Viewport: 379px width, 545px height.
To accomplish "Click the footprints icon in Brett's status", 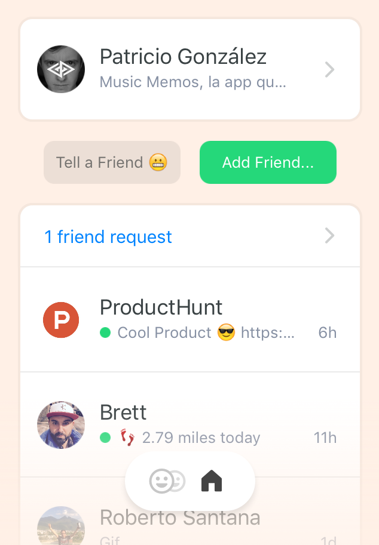I will pyautogui.click(x=127, y=438).
